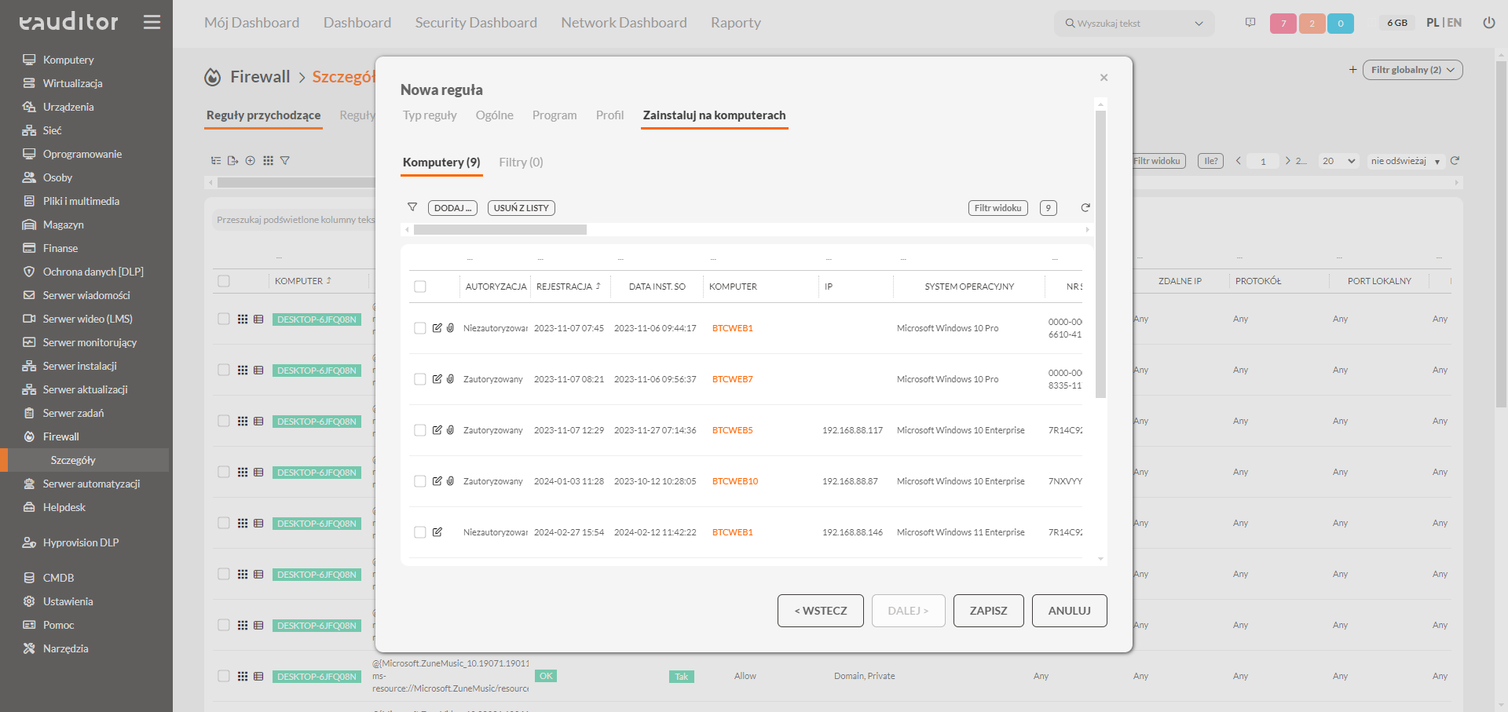The width and height of the screenshot is (1508, 712).
Task: Open Raporty in top navigation
Action: click(x=736, y=23)
